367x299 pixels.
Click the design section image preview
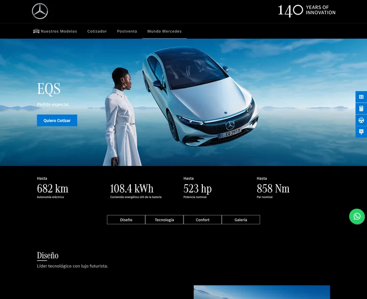pyautogui.click(x=262, y=292)
